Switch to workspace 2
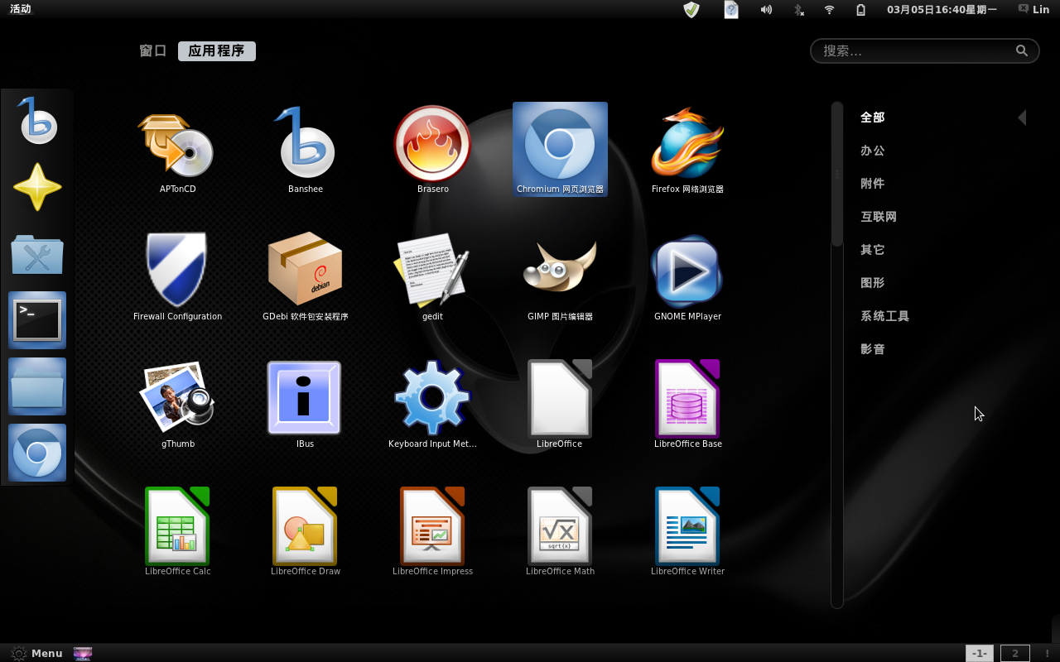The width and height of the screenshot is (1060, 662). [x=1015, y=653]
